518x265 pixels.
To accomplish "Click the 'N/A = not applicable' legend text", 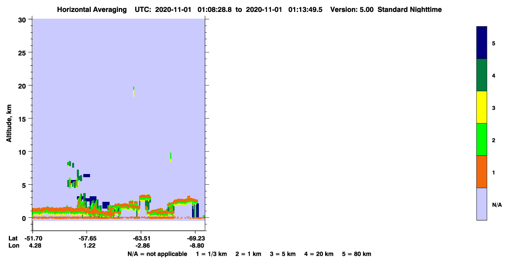I will tap(157, 254).
